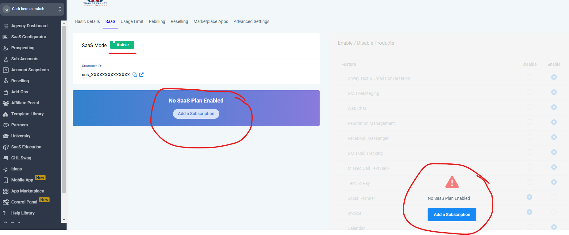569x235 pixels.
Task: Open the Click here to switch dropdown
Action: [x=32, y=9]
